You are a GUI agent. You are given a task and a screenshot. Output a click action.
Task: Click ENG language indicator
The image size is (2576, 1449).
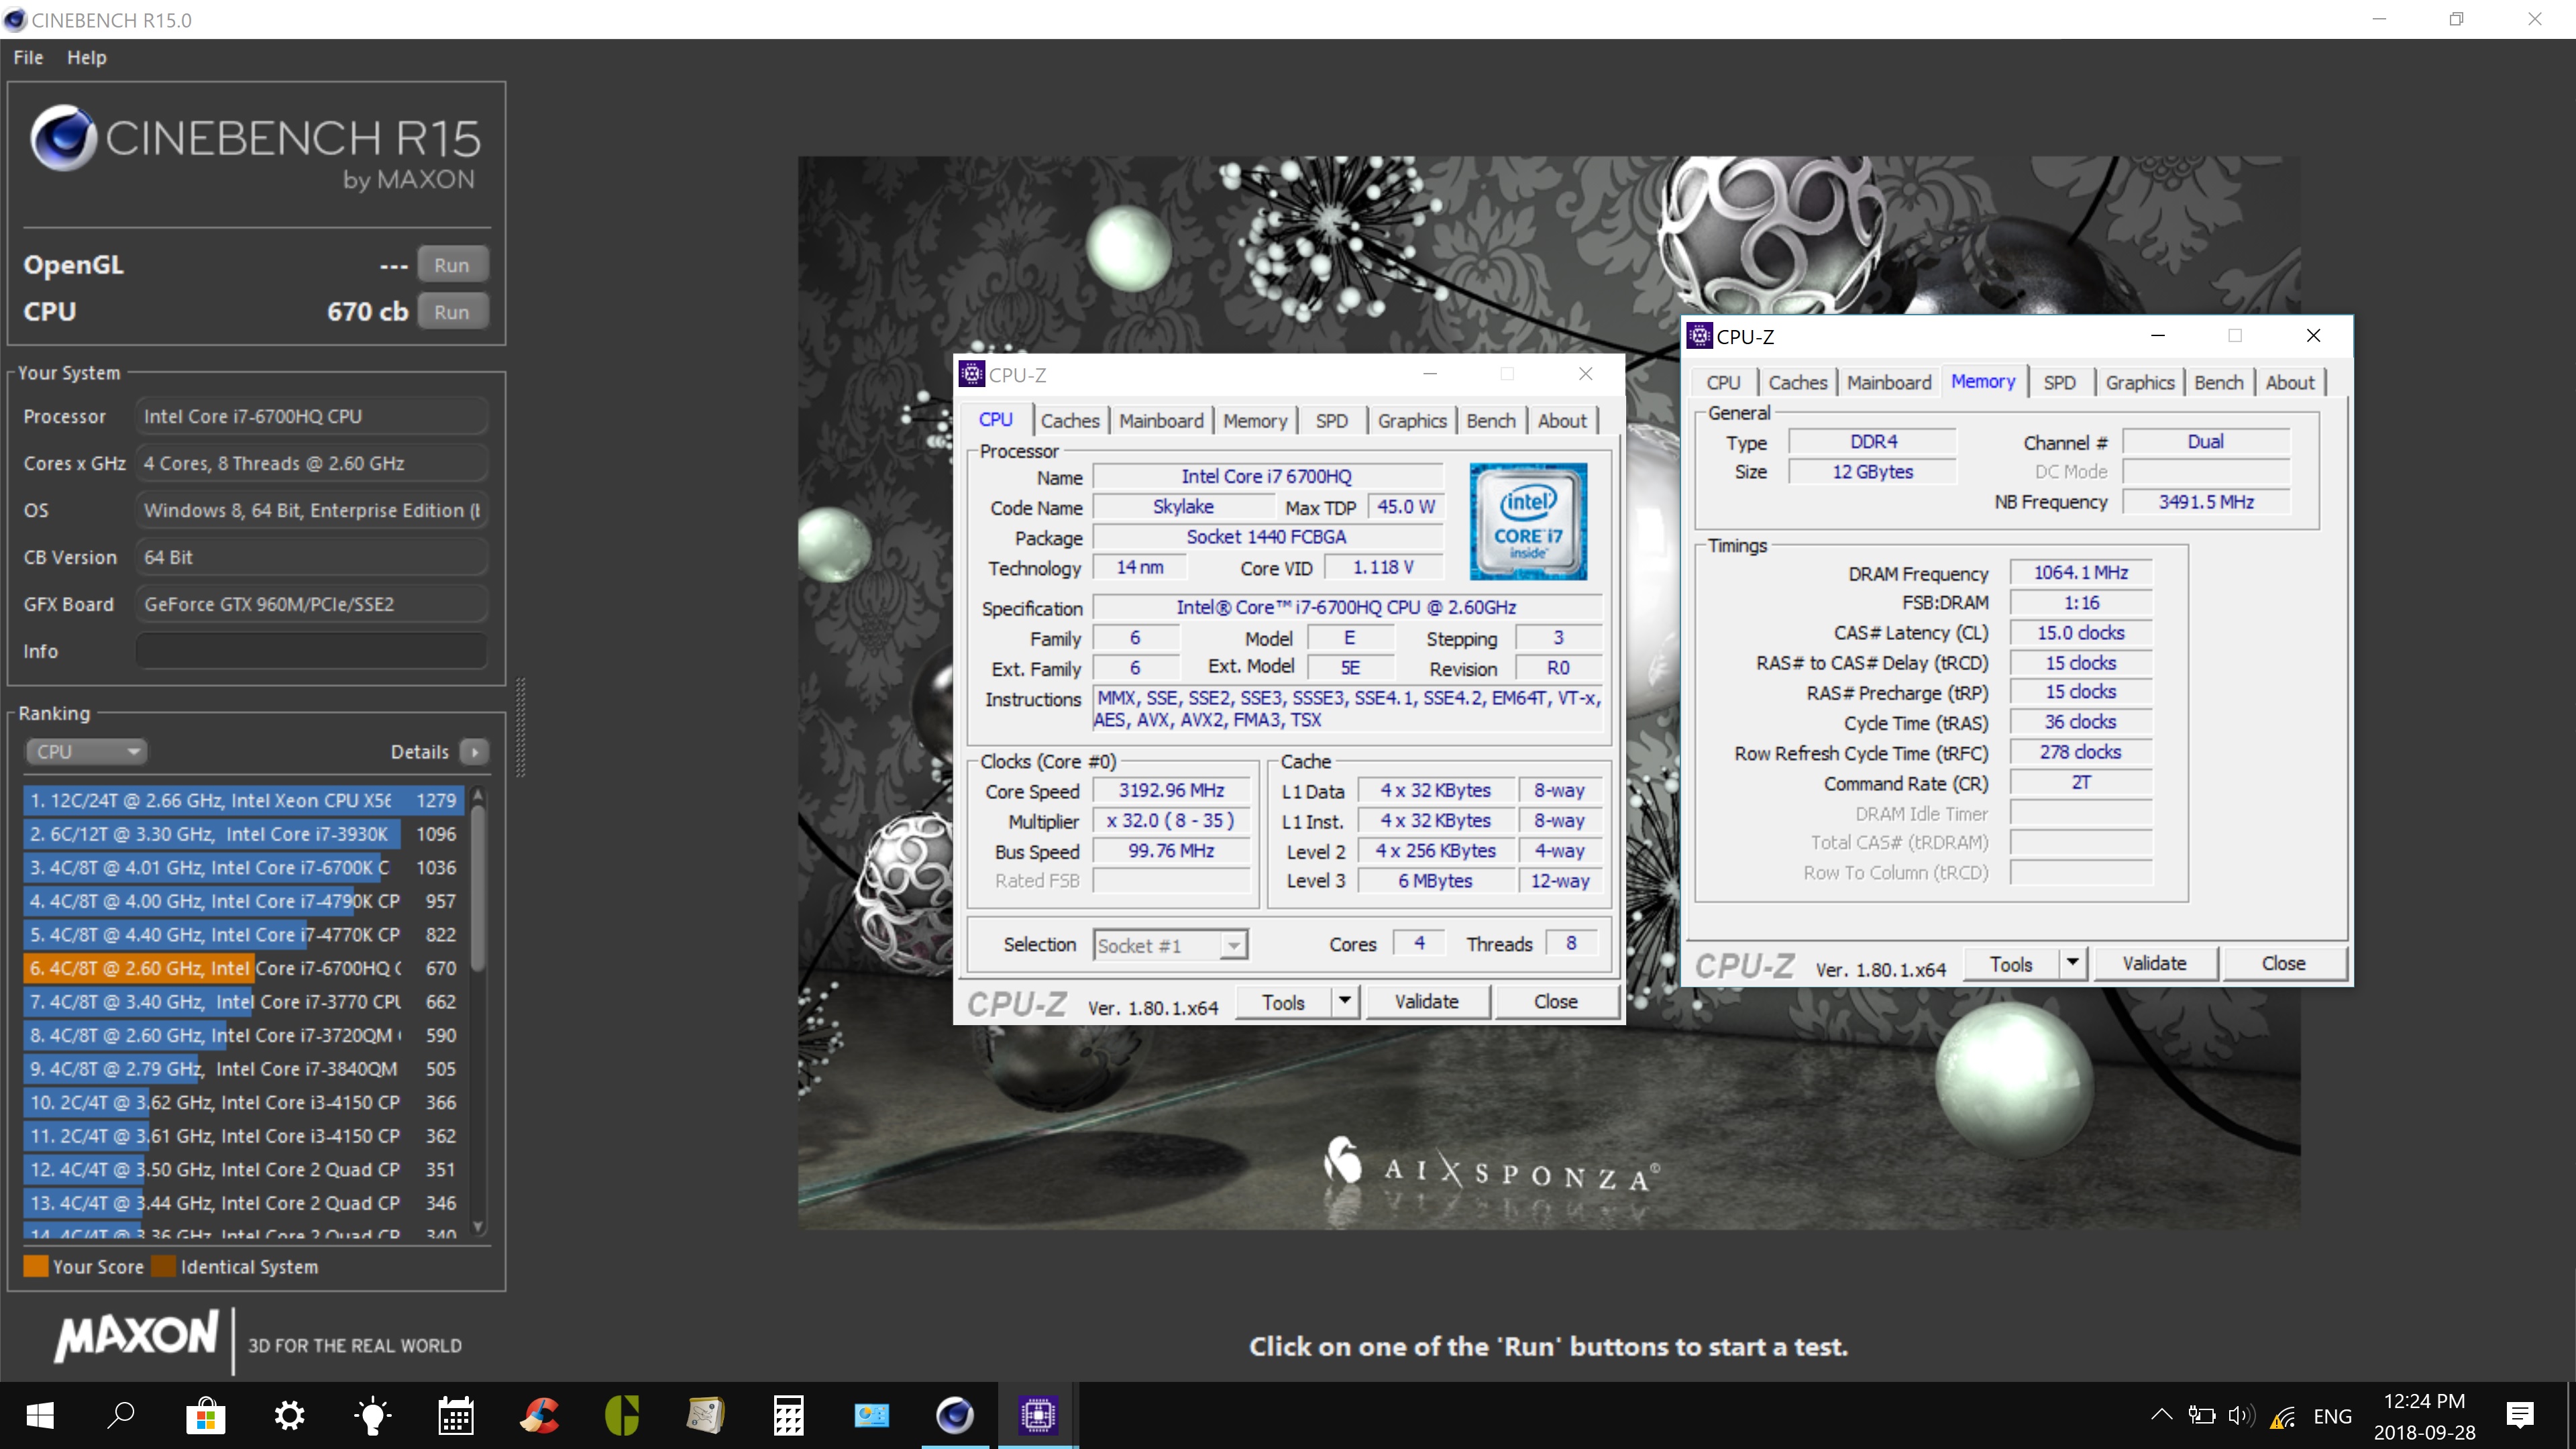pyautogui.click(x=2332, y=1416)
